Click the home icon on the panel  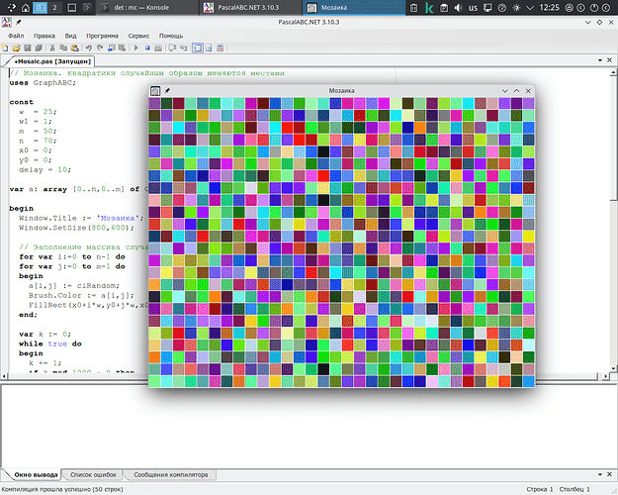[26, 8]
